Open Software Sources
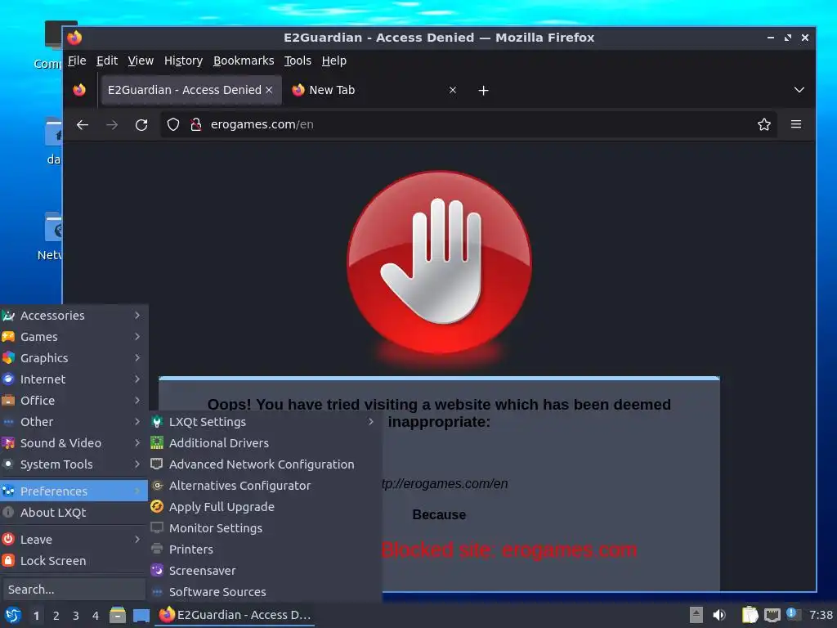The image size is (837, 628). pyautogui.click(x=265, y=592)
